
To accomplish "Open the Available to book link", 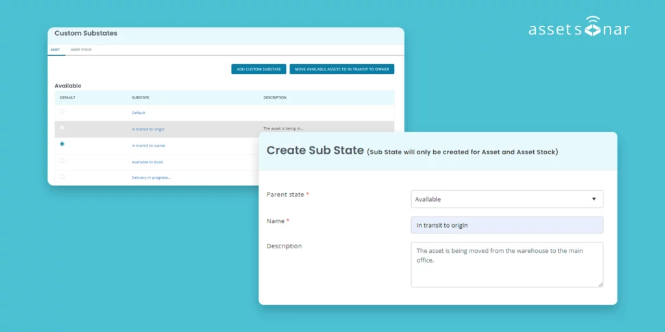I will 147,161.
